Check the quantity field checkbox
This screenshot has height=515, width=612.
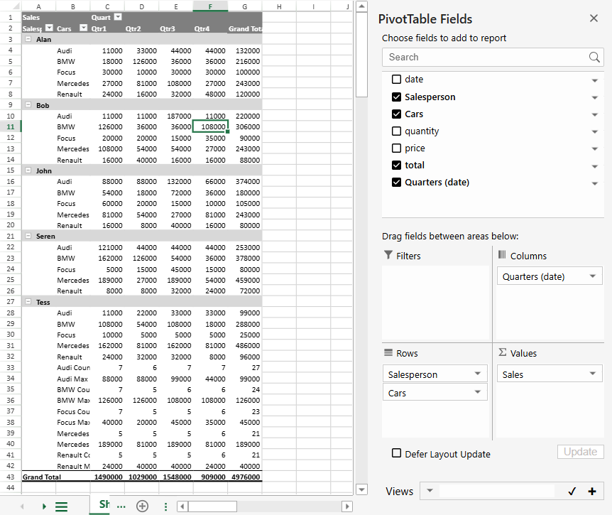click(396, 131)
